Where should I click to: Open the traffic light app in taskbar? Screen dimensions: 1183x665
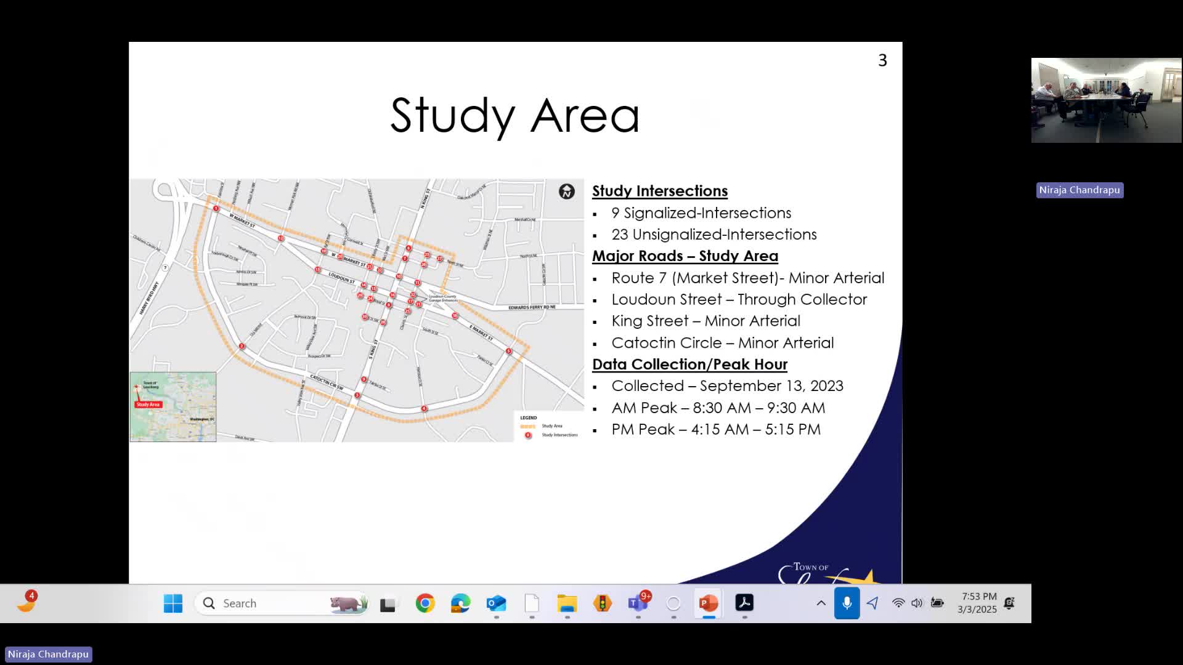click(603, 603)
